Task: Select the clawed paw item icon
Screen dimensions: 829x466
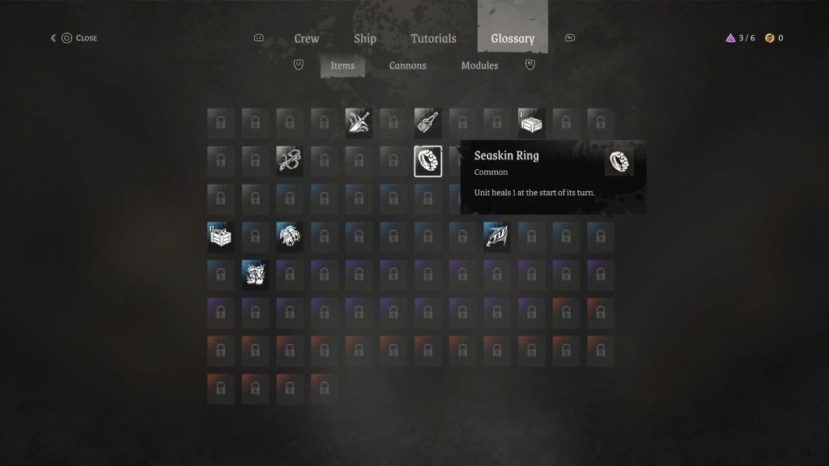Action: (290, 237)
